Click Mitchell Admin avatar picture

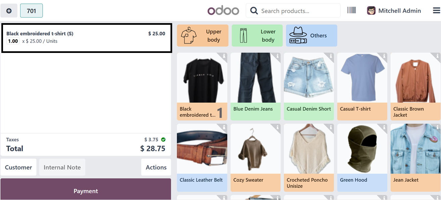coord(371,11)
